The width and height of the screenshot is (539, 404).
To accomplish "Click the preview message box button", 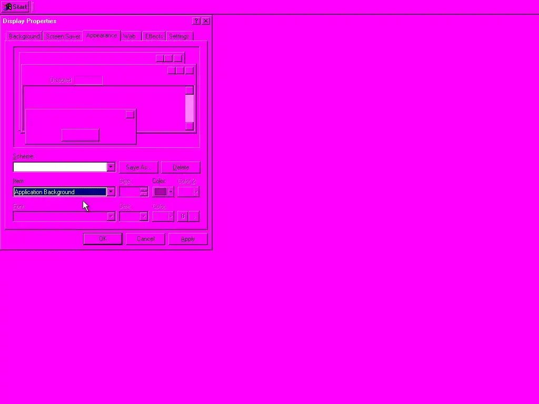I will 81,135.
